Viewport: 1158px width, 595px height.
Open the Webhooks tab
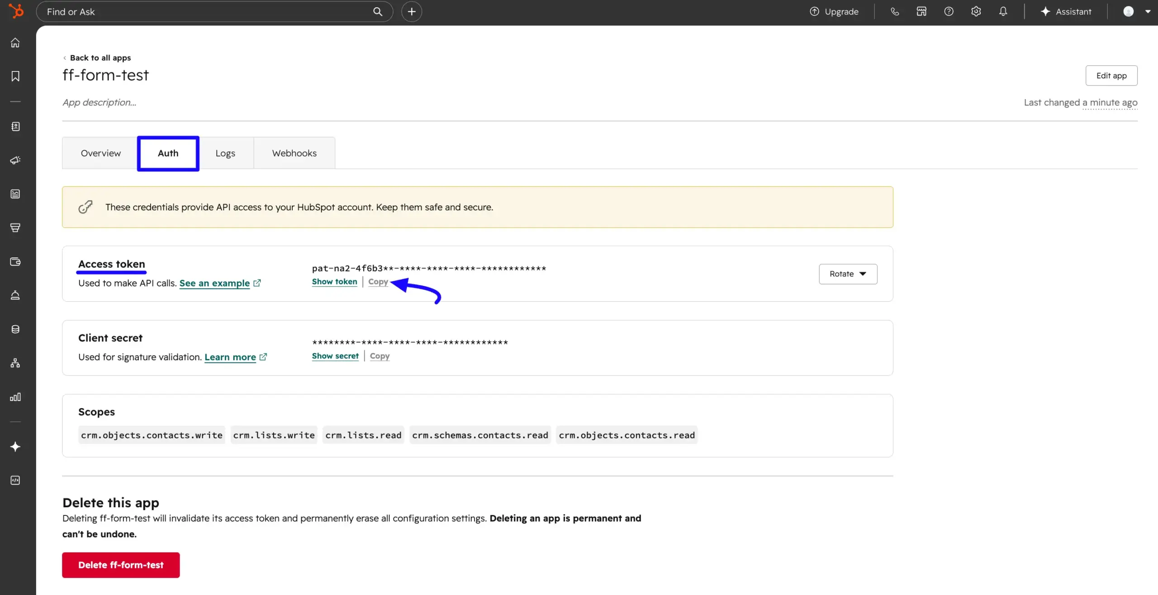pos(294,153)
